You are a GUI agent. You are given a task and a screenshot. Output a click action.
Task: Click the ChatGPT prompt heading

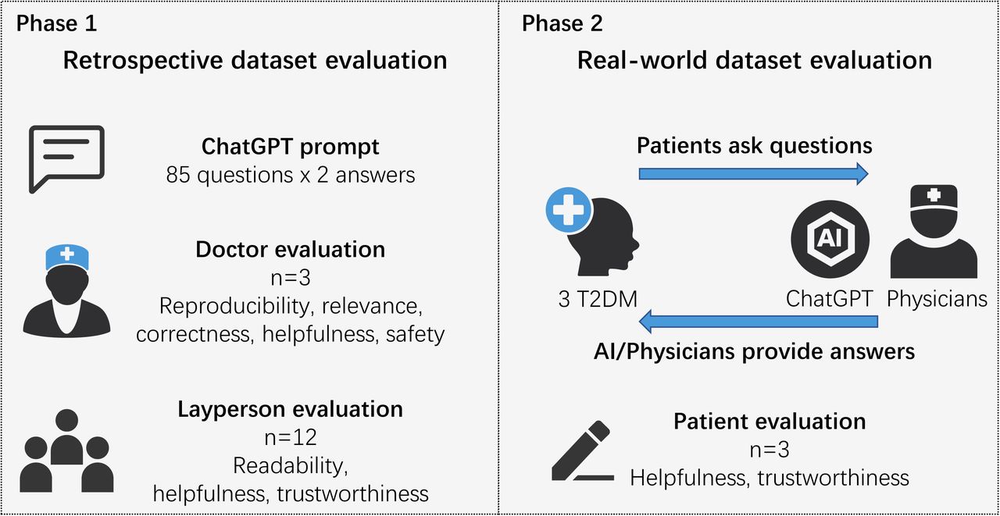[x=291, y=146]
